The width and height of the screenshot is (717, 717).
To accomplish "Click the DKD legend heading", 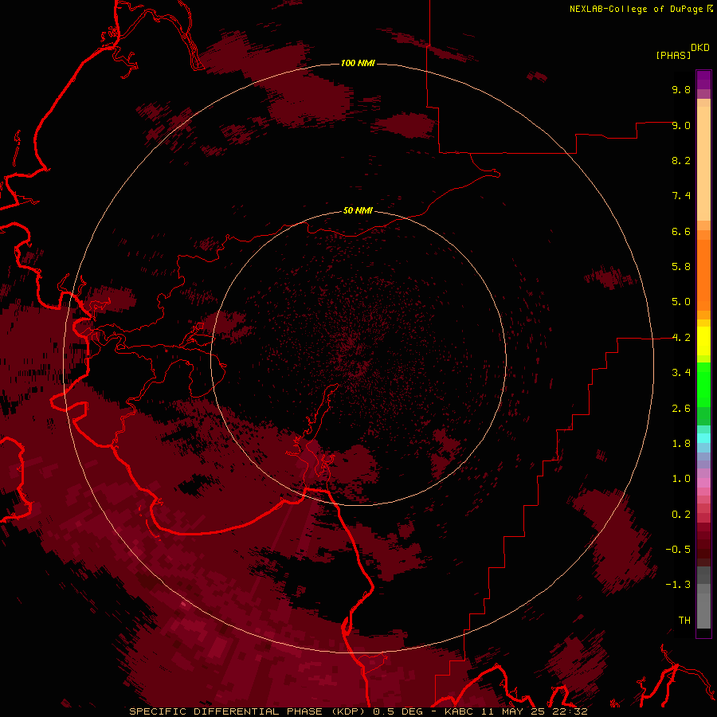I will point(700,48).
